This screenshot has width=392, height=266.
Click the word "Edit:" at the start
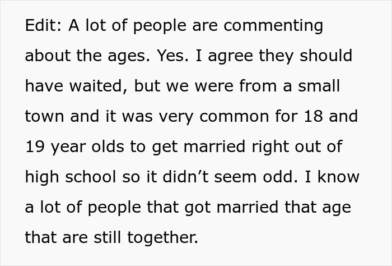pos(43,25)
